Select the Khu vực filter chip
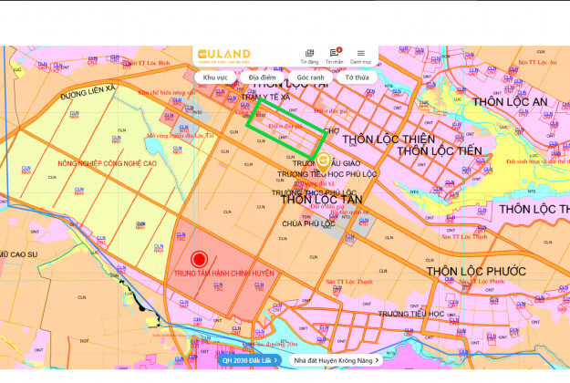Screen dimensions: 570x383 pyautogui.click(x=215, y=78)
